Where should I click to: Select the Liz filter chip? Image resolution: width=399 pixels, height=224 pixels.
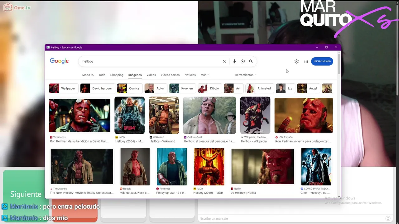(285, 88)
